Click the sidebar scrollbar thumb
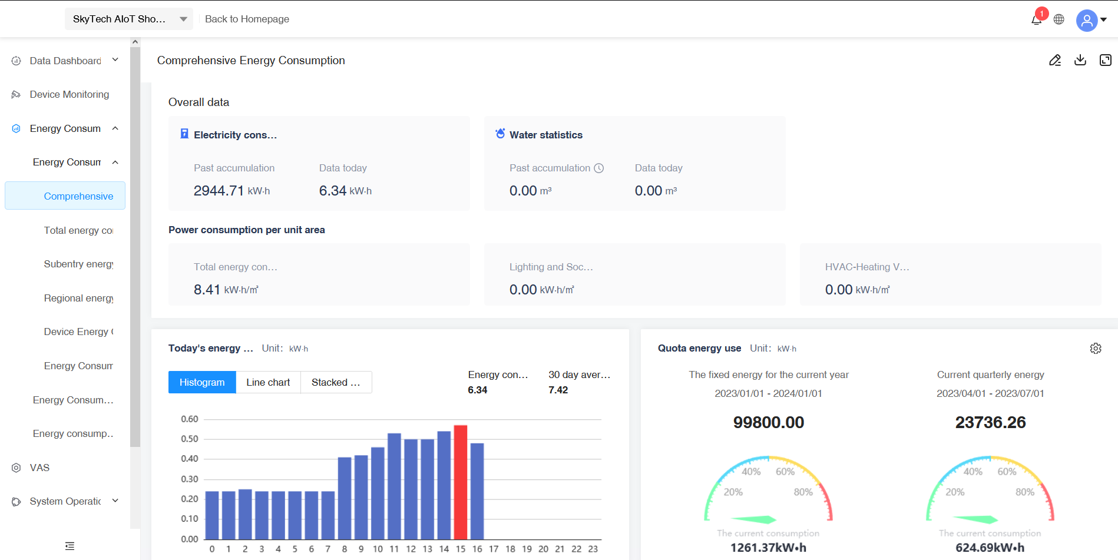Image resolution: width=1118 pixels, height=560 pixels. (x=135, y=247)
